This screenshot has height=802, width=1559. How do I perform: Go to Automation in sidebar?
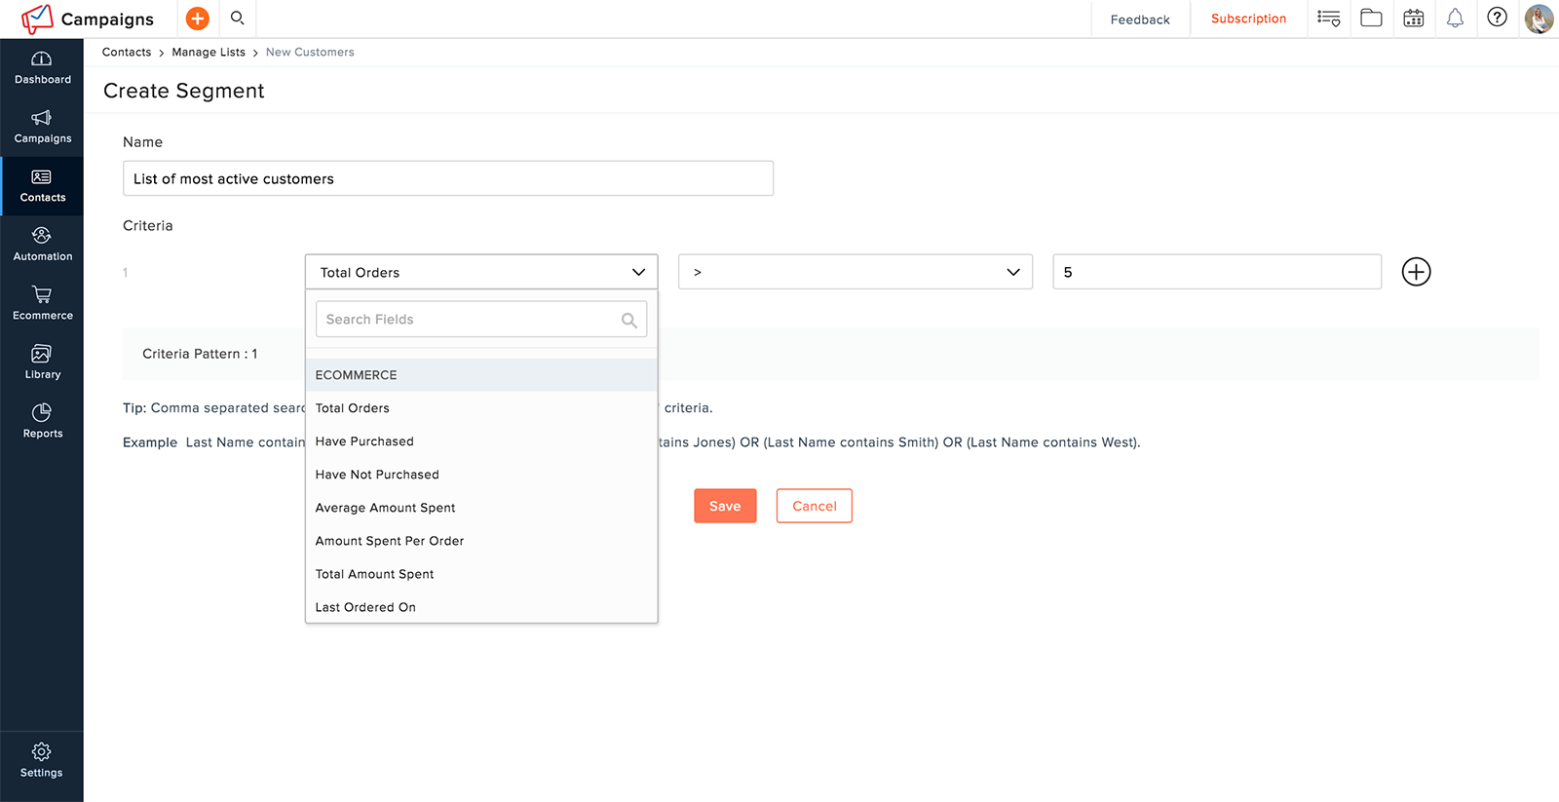pos(42,245)
